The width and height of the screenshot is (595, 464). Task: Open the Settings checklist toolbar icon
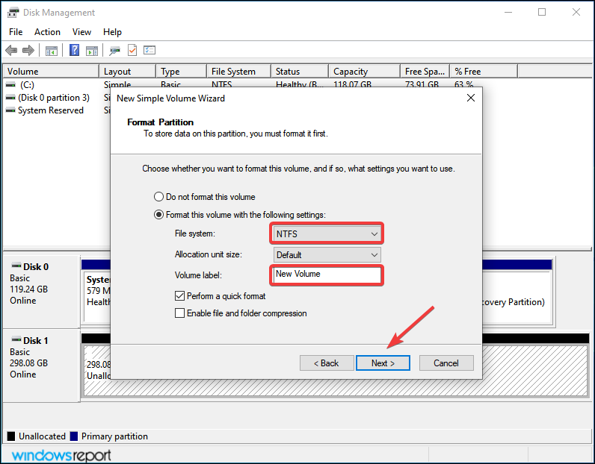(149, 50)
